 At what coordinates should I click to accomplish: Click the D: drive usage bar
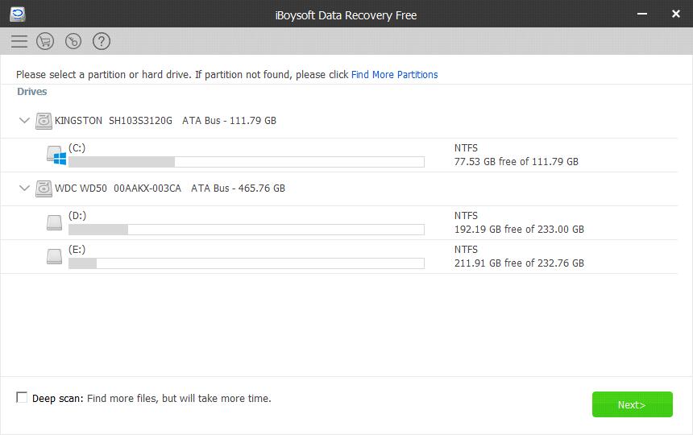point(246,230)
